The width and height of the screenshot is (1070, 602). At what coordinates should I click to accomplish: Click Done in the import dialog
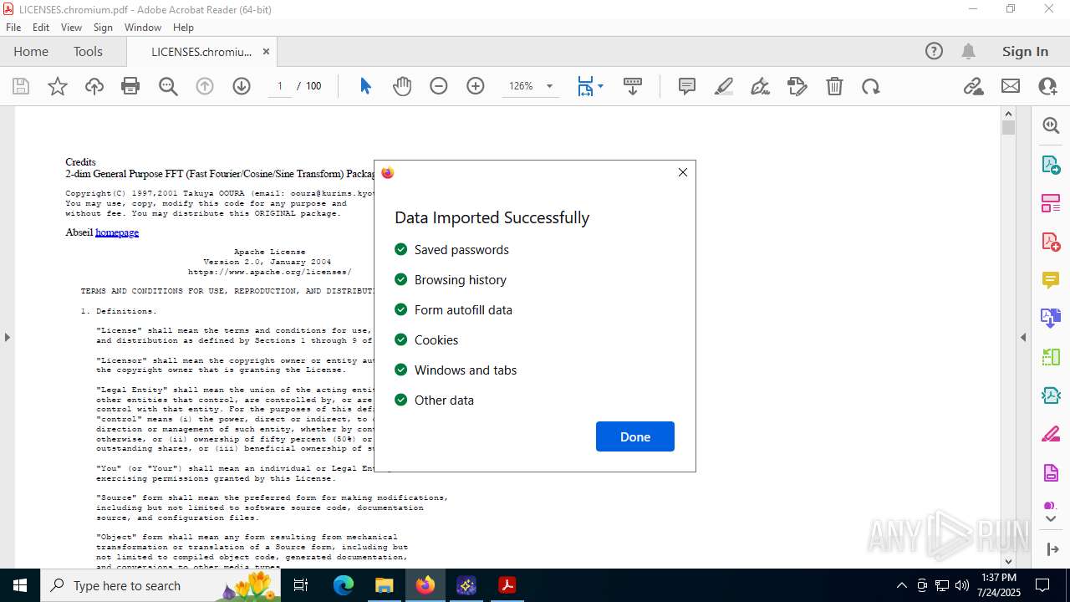pyautogui.click(x=635, y=436)
